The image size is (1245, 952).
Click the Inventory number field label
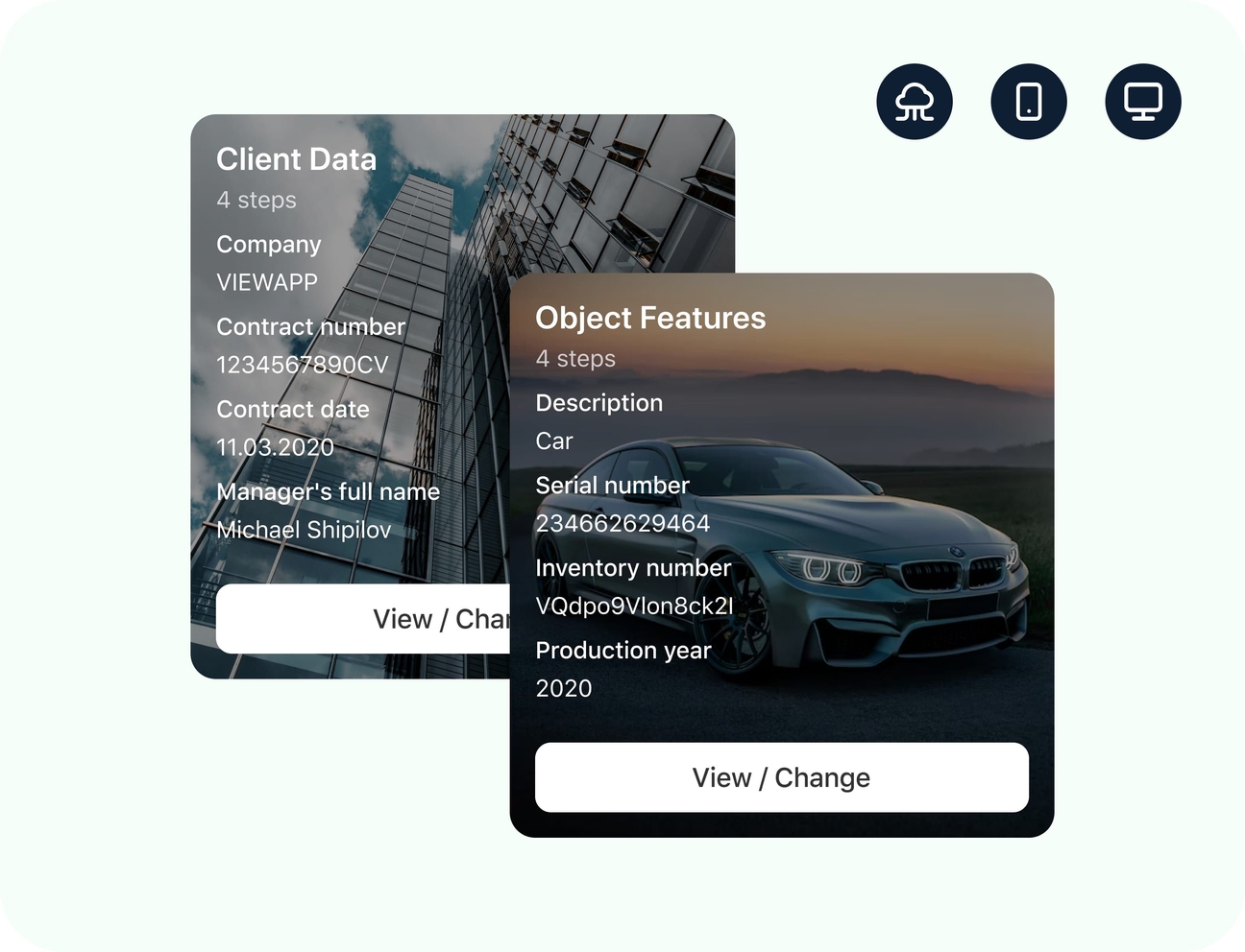[x=633, y=568]
